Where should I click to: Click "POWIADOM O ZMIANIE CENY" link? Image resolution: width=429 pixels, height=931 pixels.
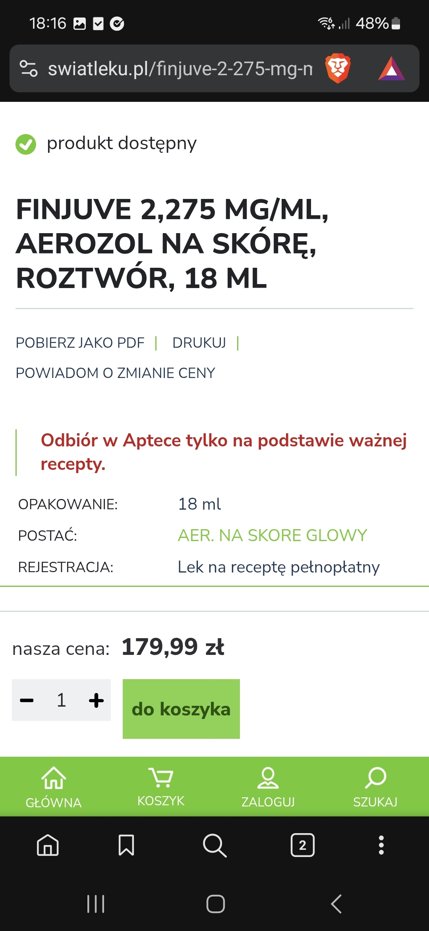tap(115, 373)
